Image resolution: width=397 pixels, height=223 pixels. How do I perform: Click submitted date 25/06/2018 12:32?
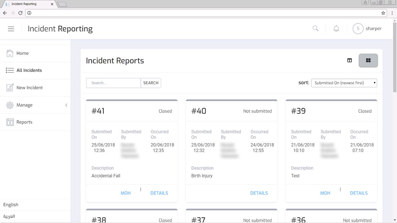coord(203,148)
